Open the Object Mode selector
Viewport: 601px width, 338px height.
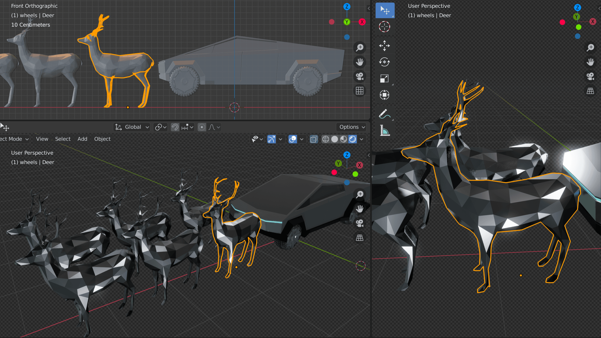pos(14,139)
